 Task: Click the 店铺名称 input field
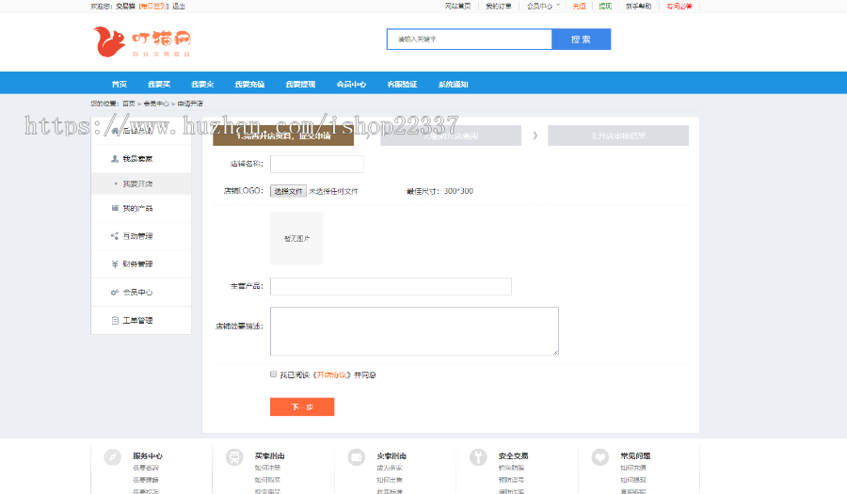tap(317, 164)
